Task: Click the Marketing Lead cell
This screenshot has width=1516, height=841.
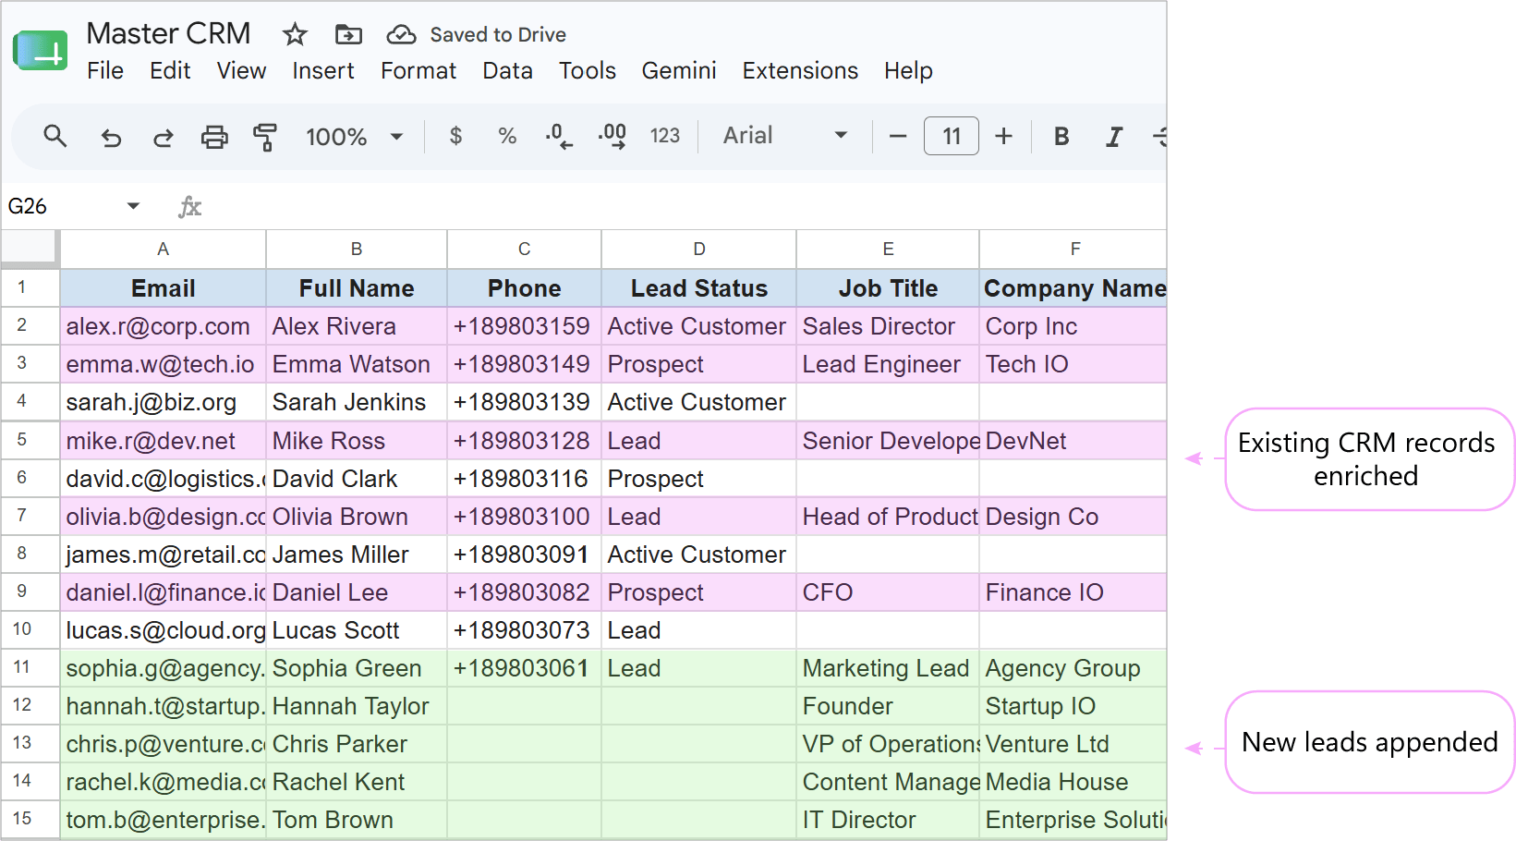Action: [888, 668]
